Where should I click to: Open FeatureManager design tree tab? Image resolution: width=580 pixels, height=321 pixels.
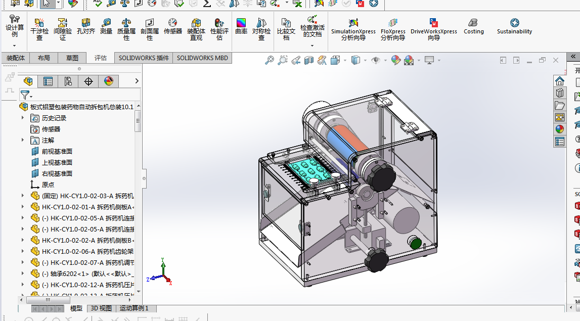click(28, 81)
